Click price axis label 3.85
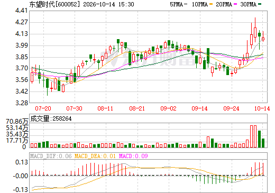The image size is (275, 193). click(x=22, y=57)
